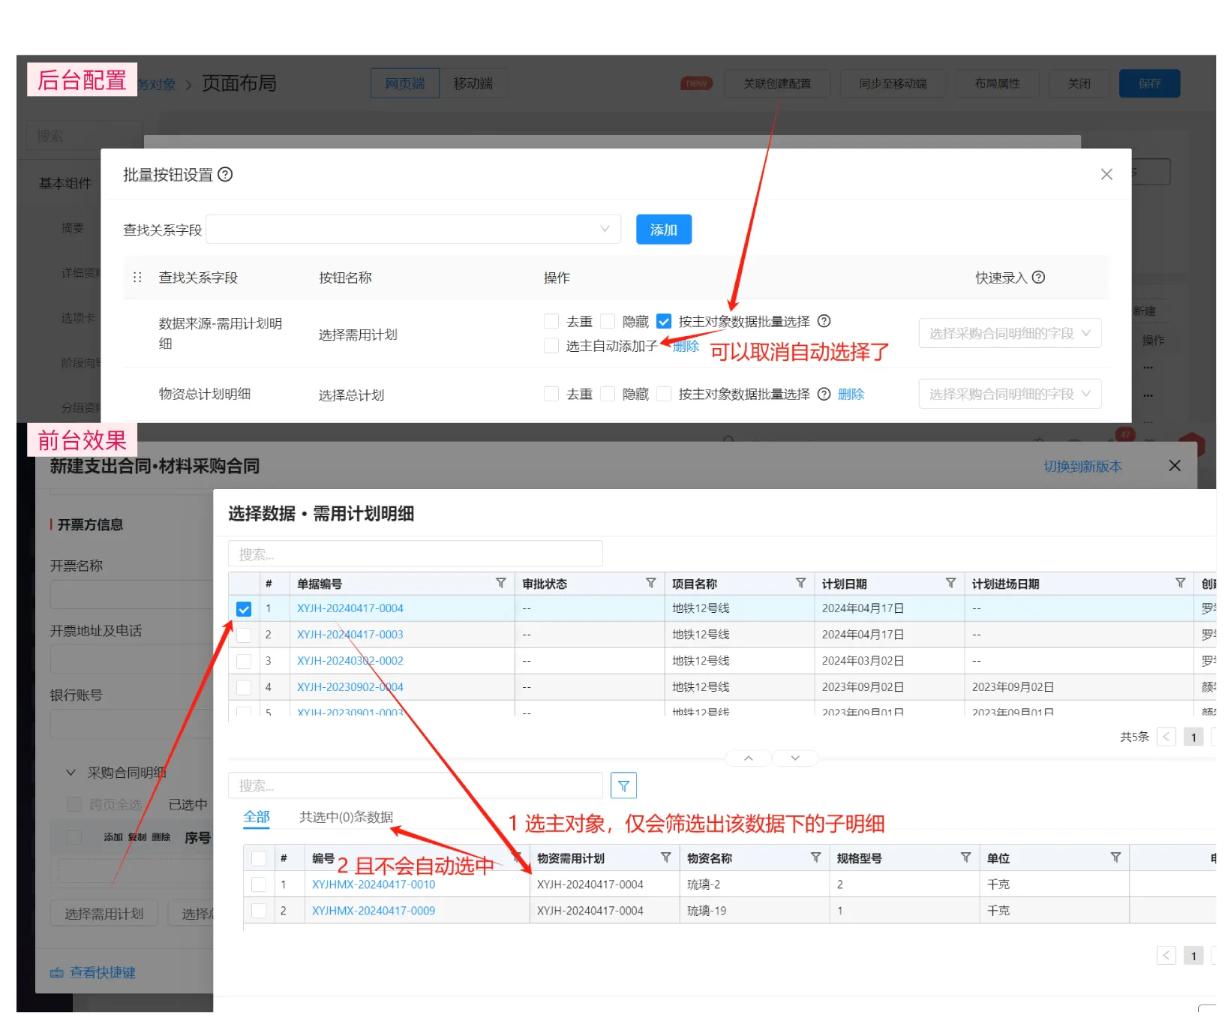Click the drag handle icon in table header
This screenshot has width=1225, height=1021.
click(x=137, y=278)
